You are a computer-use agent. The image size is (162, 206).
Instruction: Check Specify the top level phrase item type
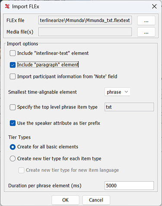(x=13, y=107)
